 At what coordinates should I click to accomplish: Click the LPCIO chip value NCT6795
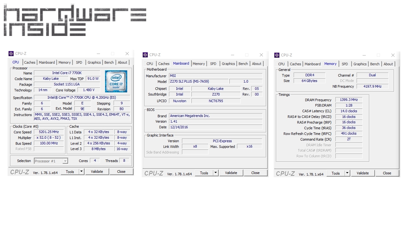pos(216,101)
